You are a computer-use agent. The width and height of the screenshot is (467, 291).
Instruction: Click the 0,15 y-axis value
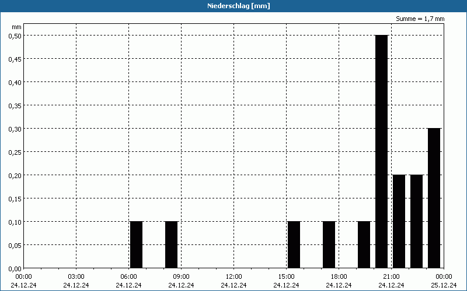click(x=15, y=199)
